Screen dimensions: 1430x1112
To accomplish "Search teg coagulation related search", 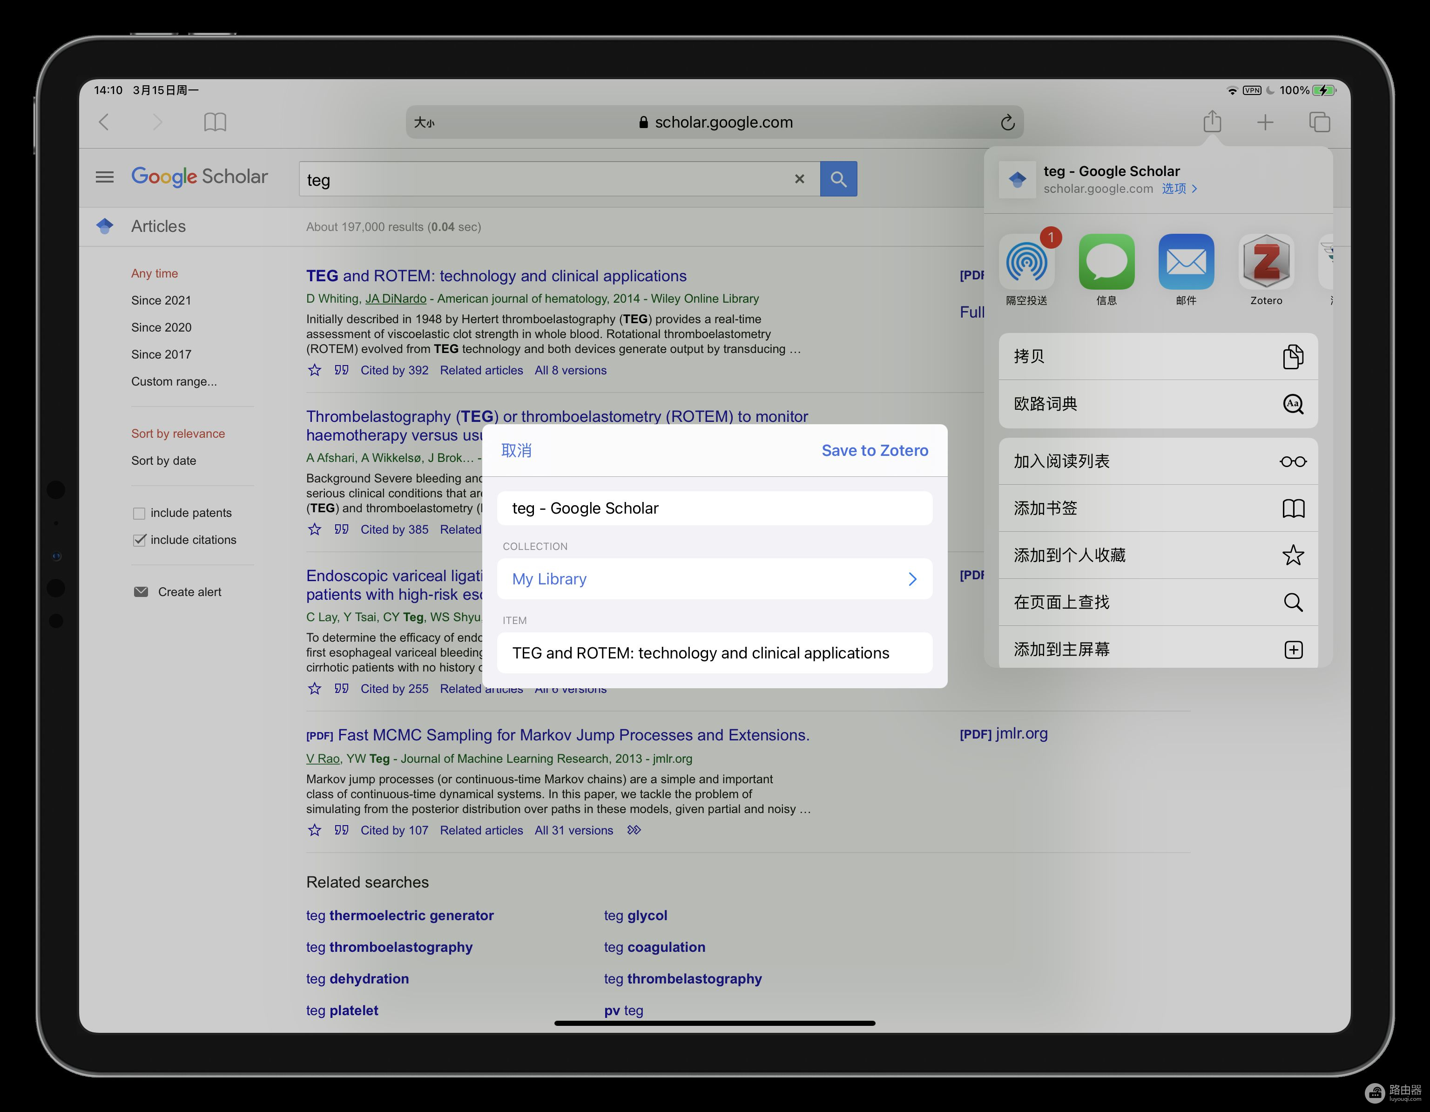I will pyautogui.click(x=655, y=947).
